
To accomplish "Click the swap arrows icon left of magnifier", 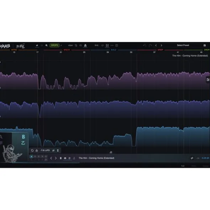I will click(37, 45).
